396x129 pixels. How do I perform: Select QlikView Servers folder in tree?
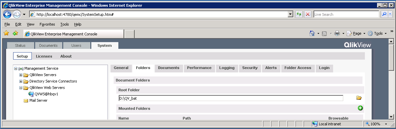43,75
